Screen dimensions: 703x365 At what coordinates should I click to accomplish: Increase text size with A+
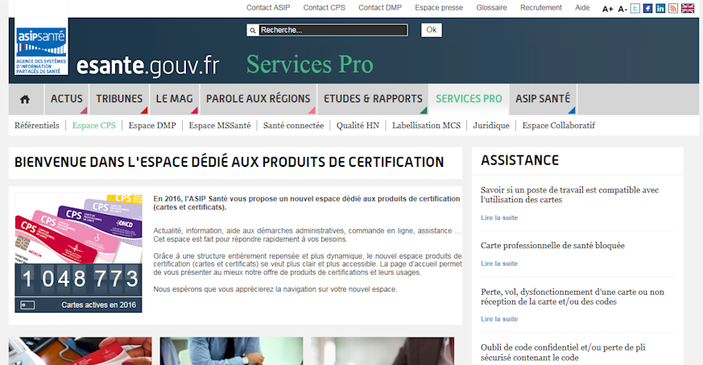tap(608, 9)
